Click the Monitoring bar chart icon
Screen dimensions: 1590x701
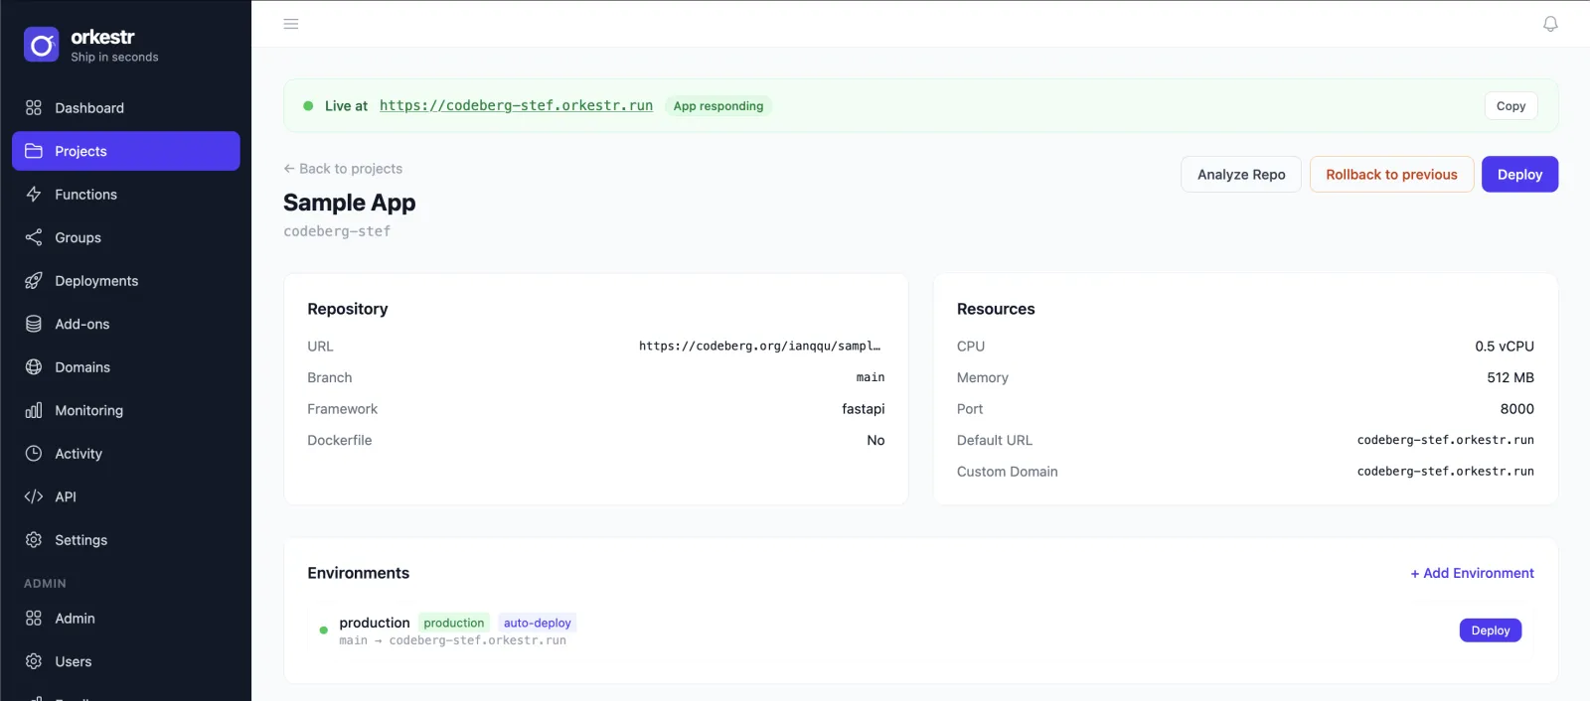click(x=34, y=410)
